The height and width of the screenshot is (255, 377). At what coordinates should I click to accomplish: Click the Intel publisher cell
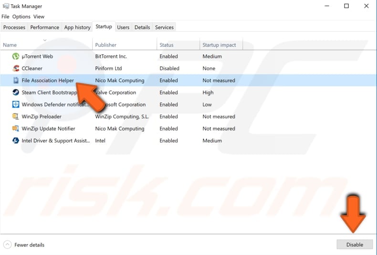[x=100, y=140]
